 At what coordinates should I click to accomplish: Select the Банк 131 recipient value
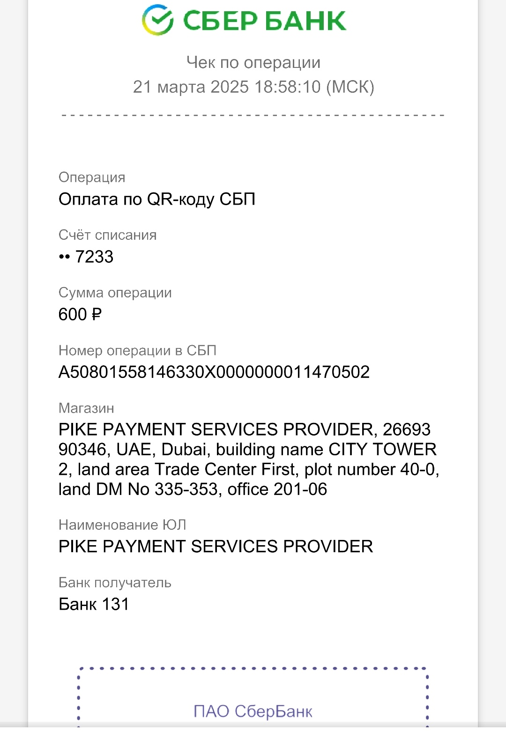pos(94,605)
